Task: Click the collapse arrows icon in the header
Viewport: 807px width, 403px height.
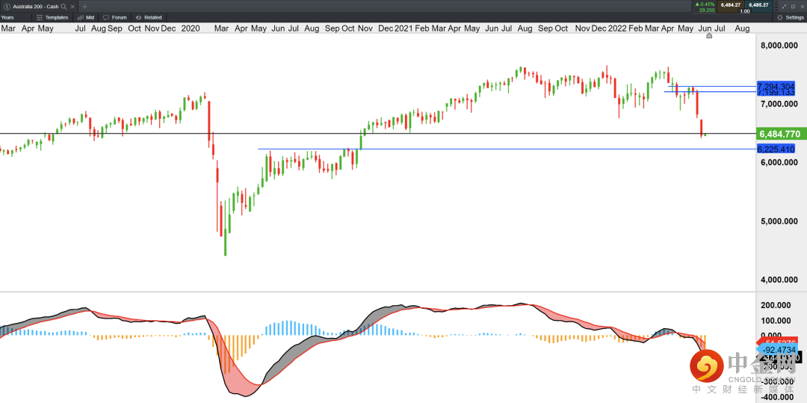Action: [x=784, y=6]
